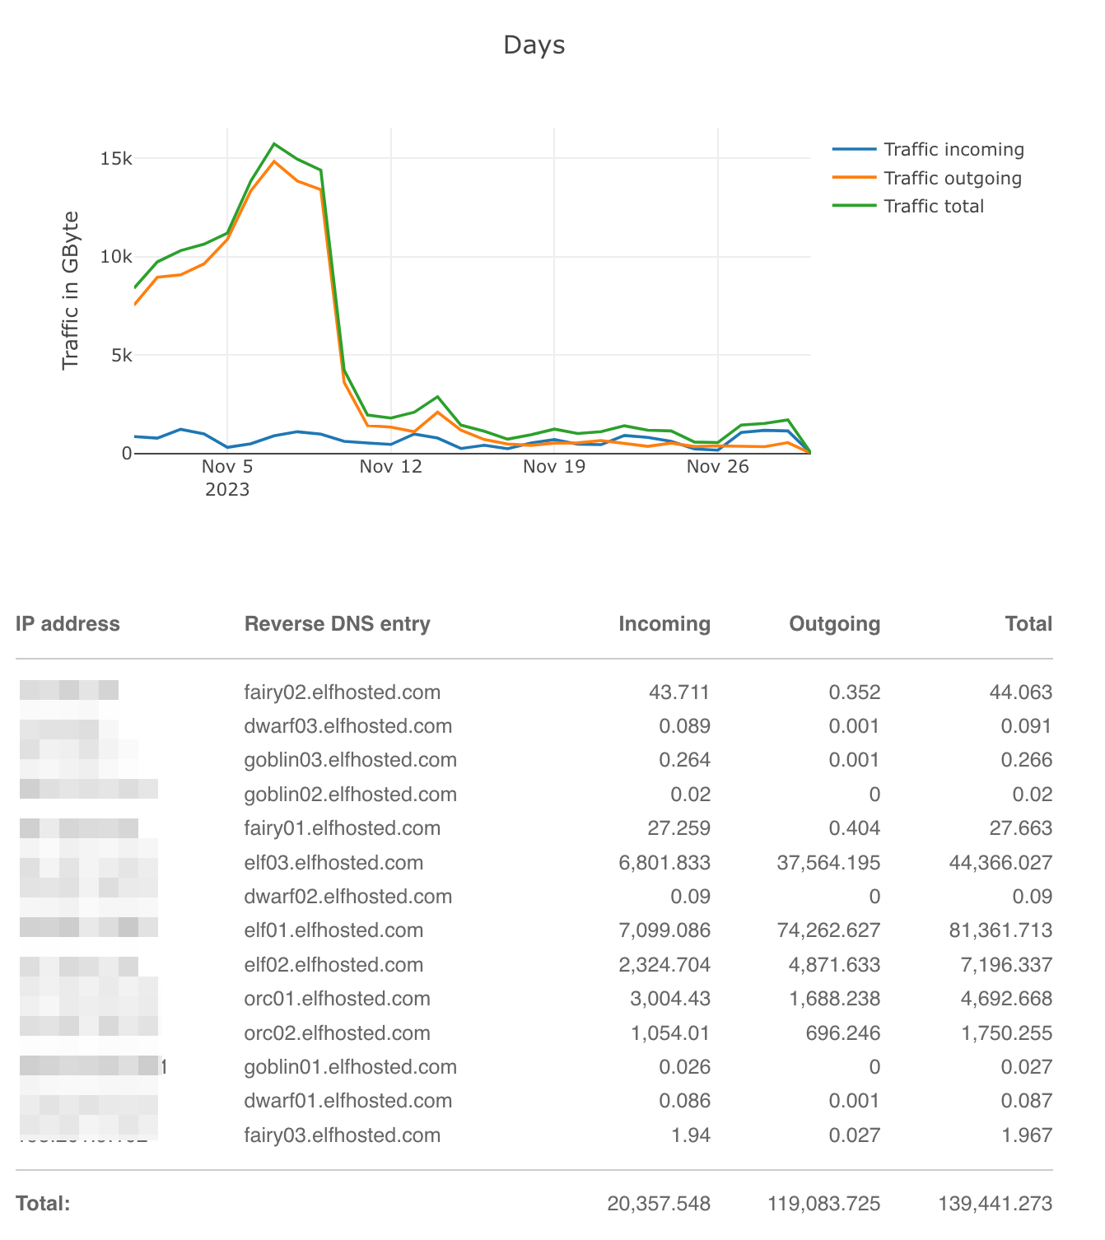
Task: Toggle the Traffic incoming legend entry
Action: 929,150
